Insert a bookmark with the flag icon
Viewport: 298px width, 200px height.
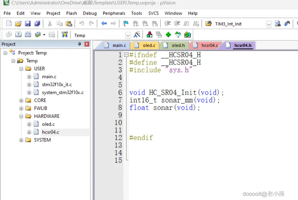[126, 24]
